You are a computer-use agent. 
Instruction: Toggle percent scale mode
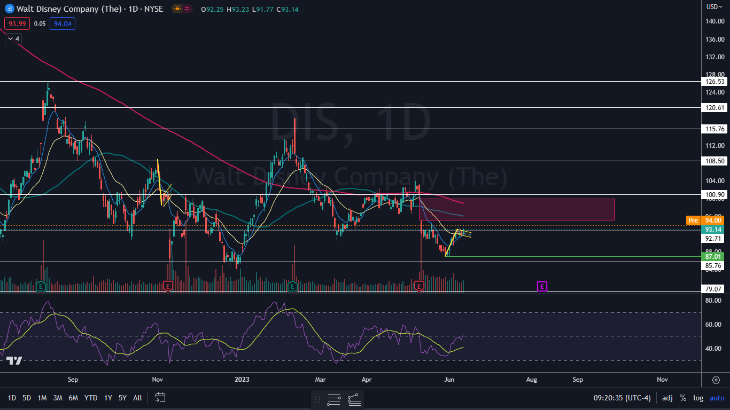[x=683, y=398]
